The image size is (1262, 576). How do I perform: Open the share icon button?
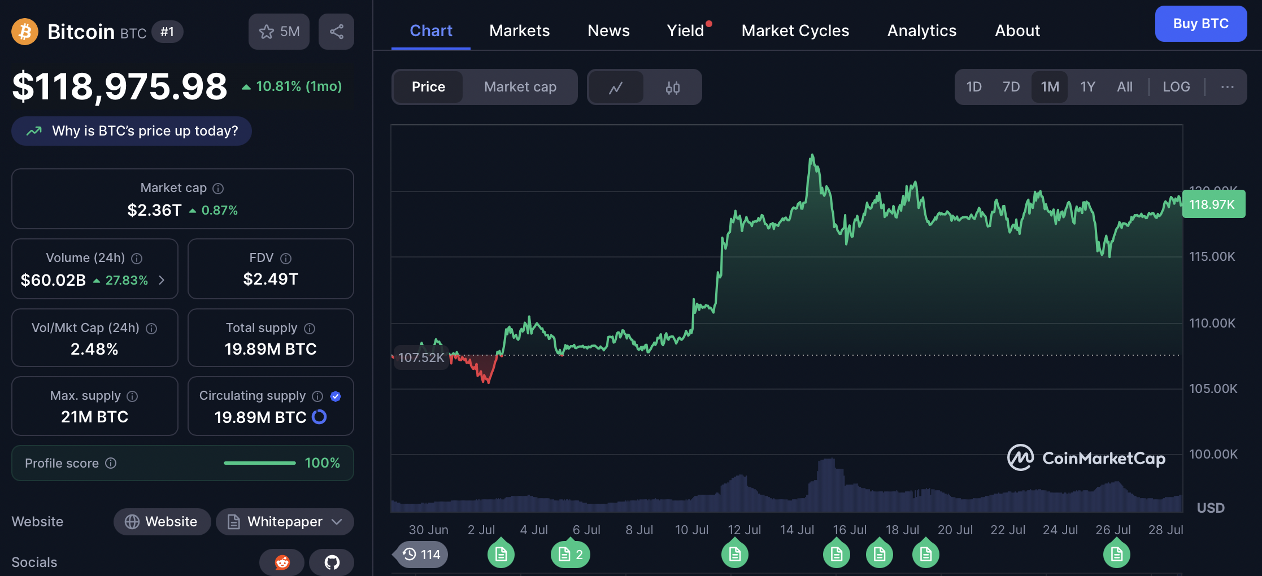336,32
